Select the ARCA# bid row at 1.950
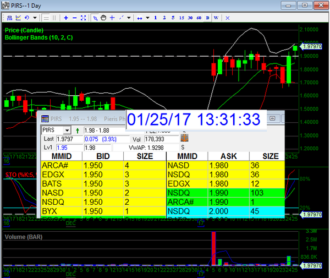This screenshot has width=330, height=278. point(102,165)
